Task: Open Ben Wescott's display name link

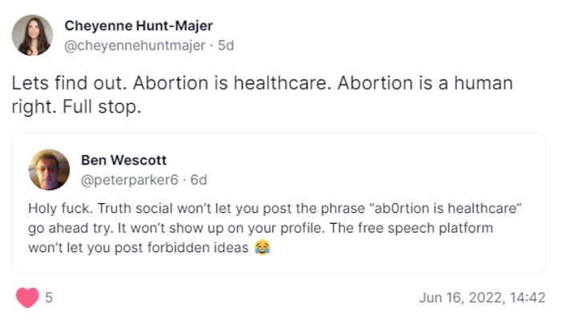Action: [123, 160]
